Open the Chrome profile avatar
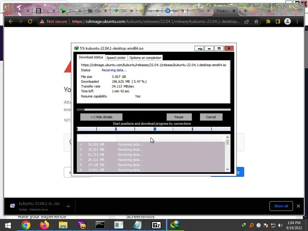 (x=287, y=21)
